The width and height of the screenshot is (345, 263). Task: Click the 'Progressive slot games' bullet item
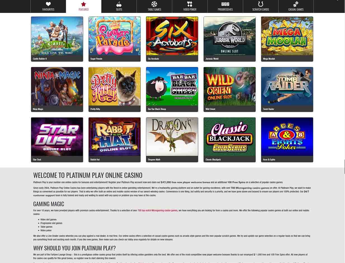pyautogui.click(x=51, y=223)
